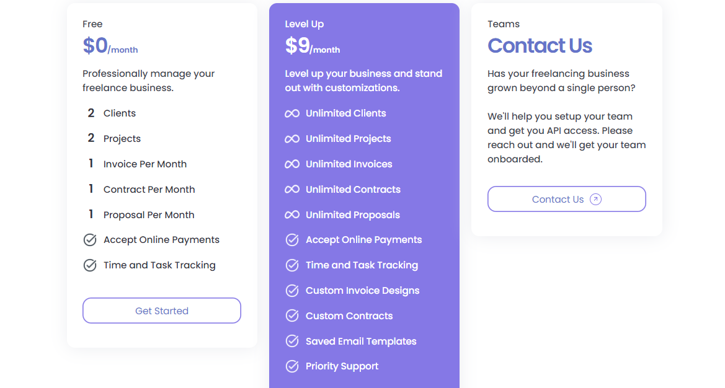Viewport: 725px width, 388px height.
Task: Click the Contact Us large heading text
Action: 540,46
